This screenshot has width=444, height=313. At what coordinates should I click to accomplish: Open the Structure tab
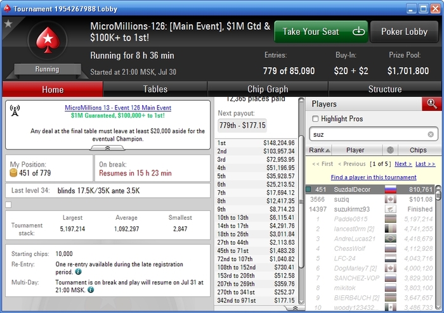(385, 89)
